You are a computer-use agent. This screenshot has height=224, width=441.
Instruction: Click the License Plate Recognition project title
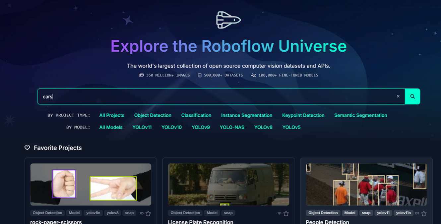pyautogui.click(x=201, y=221)
